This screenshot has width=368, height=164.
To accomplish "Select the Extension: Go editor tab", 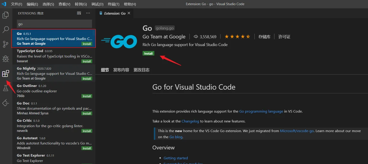I will [x=114, y=13].
